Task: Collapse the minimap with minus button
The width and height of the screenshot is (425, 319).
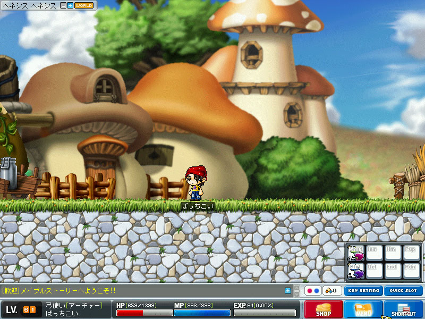Action: (64, 5)
